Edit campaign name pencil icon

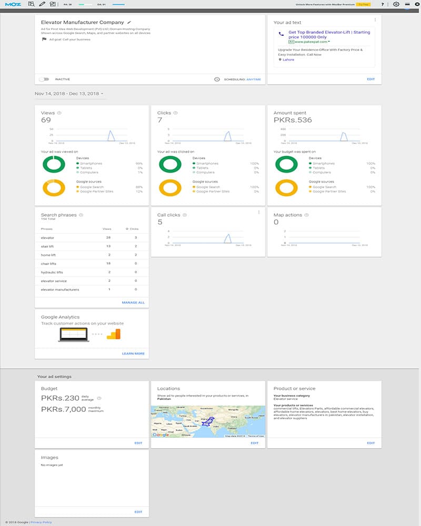coord(129,22)
